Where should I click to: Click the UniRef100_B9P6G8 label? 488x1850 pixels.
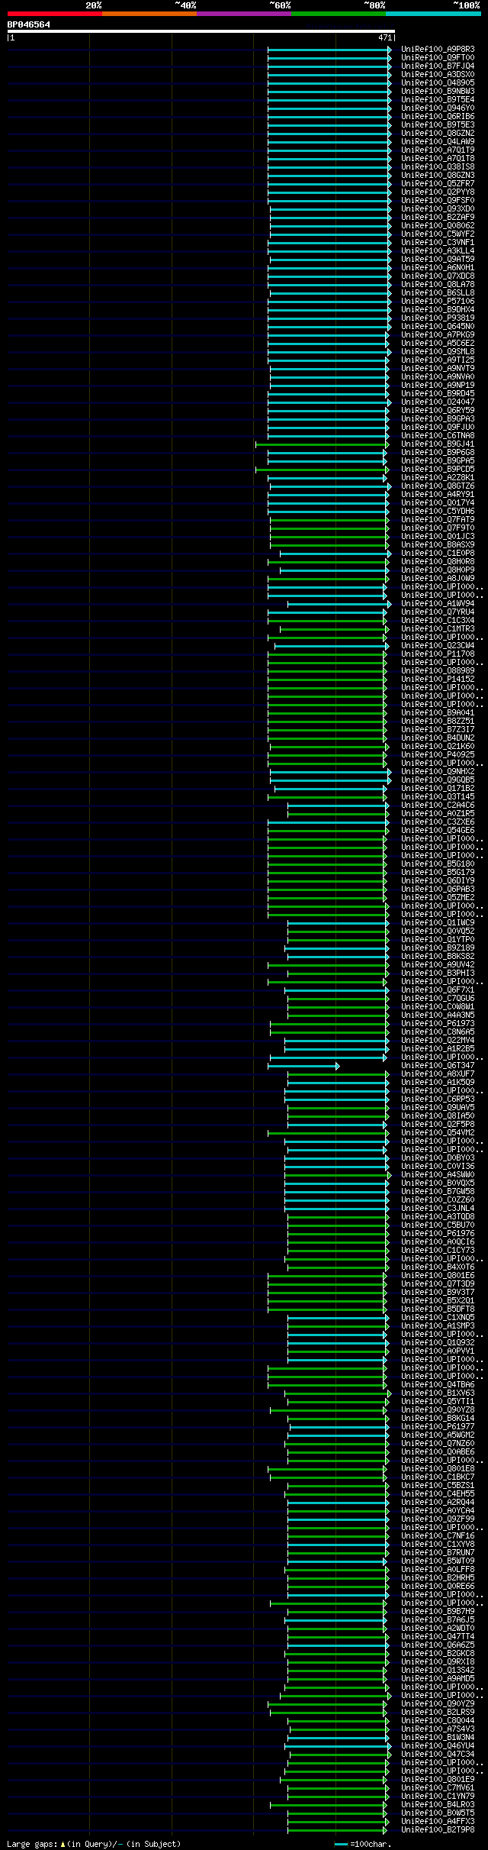coord(438,453)
